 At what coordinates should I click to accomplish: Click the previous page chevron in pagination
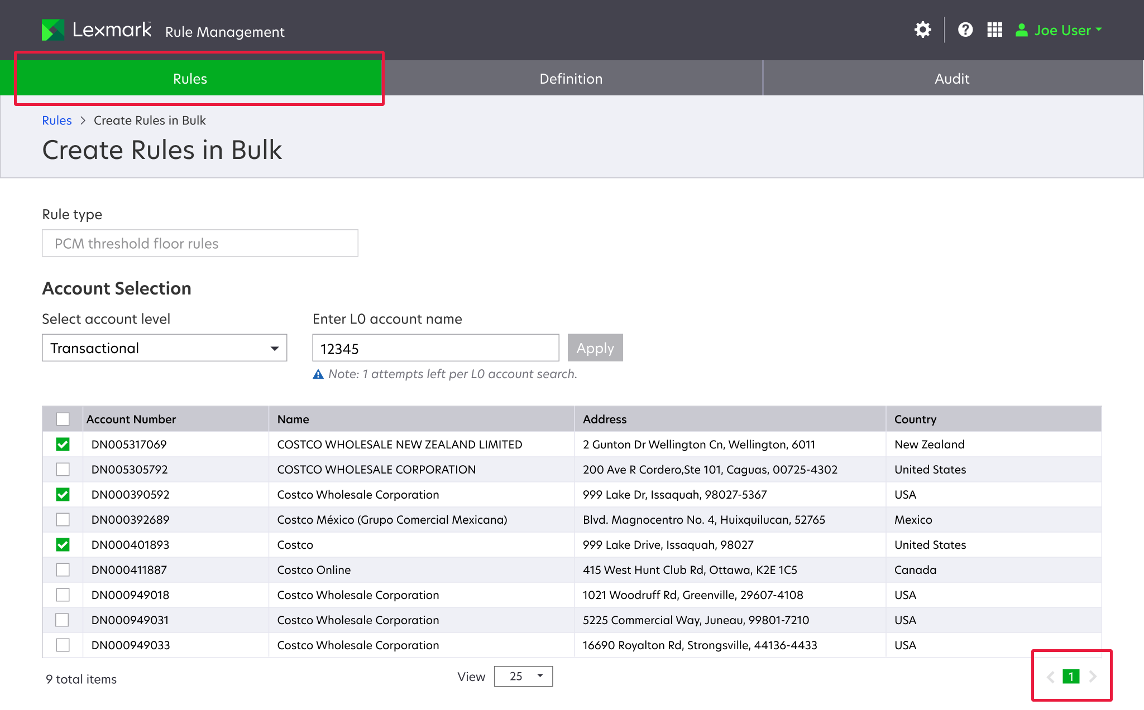point(1050,676)
